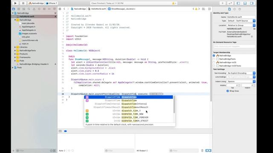Click the file Name input field
Image resolution: width=273 pixels, height=153 pixels.
pyautogui.click(x=241, y=17)
